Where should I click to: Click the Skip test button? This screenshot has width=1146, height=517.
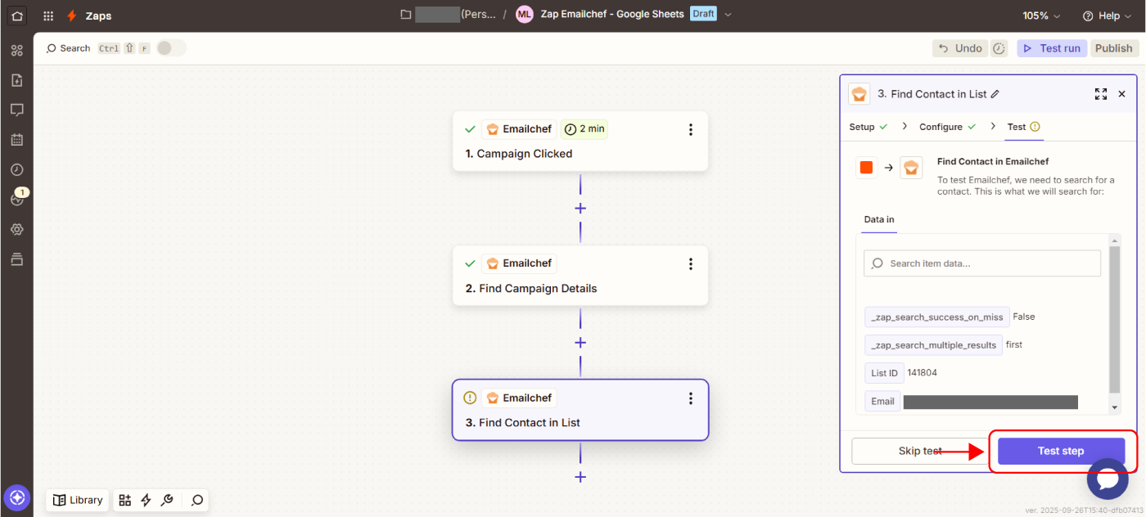point(920,451)
